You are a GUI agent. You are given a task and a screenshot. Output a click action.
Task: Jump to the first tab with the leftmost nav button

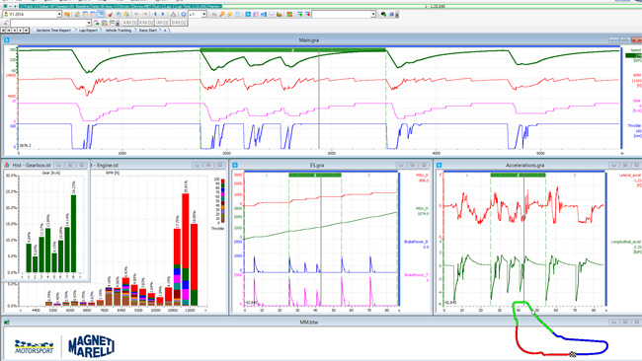pos(3,31)
